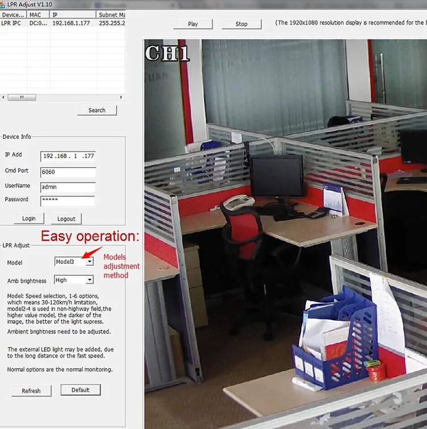Click the Subnet Mask column header
This screenshot has height=429, width=427.
(x=111, y=15)
